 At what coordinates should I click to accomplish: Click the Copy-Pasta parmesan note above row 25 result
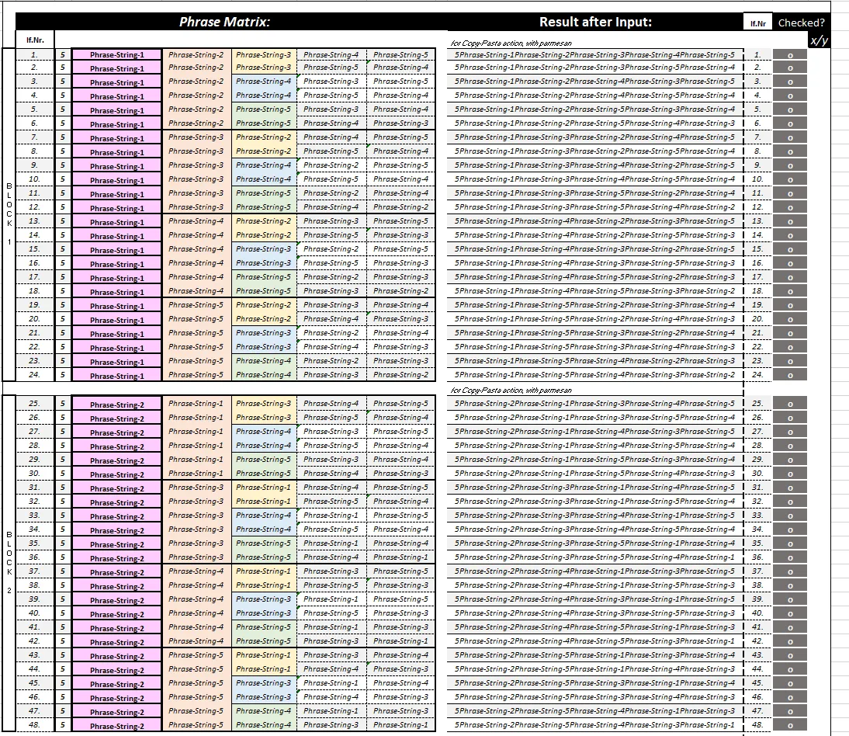coord(511,390)
